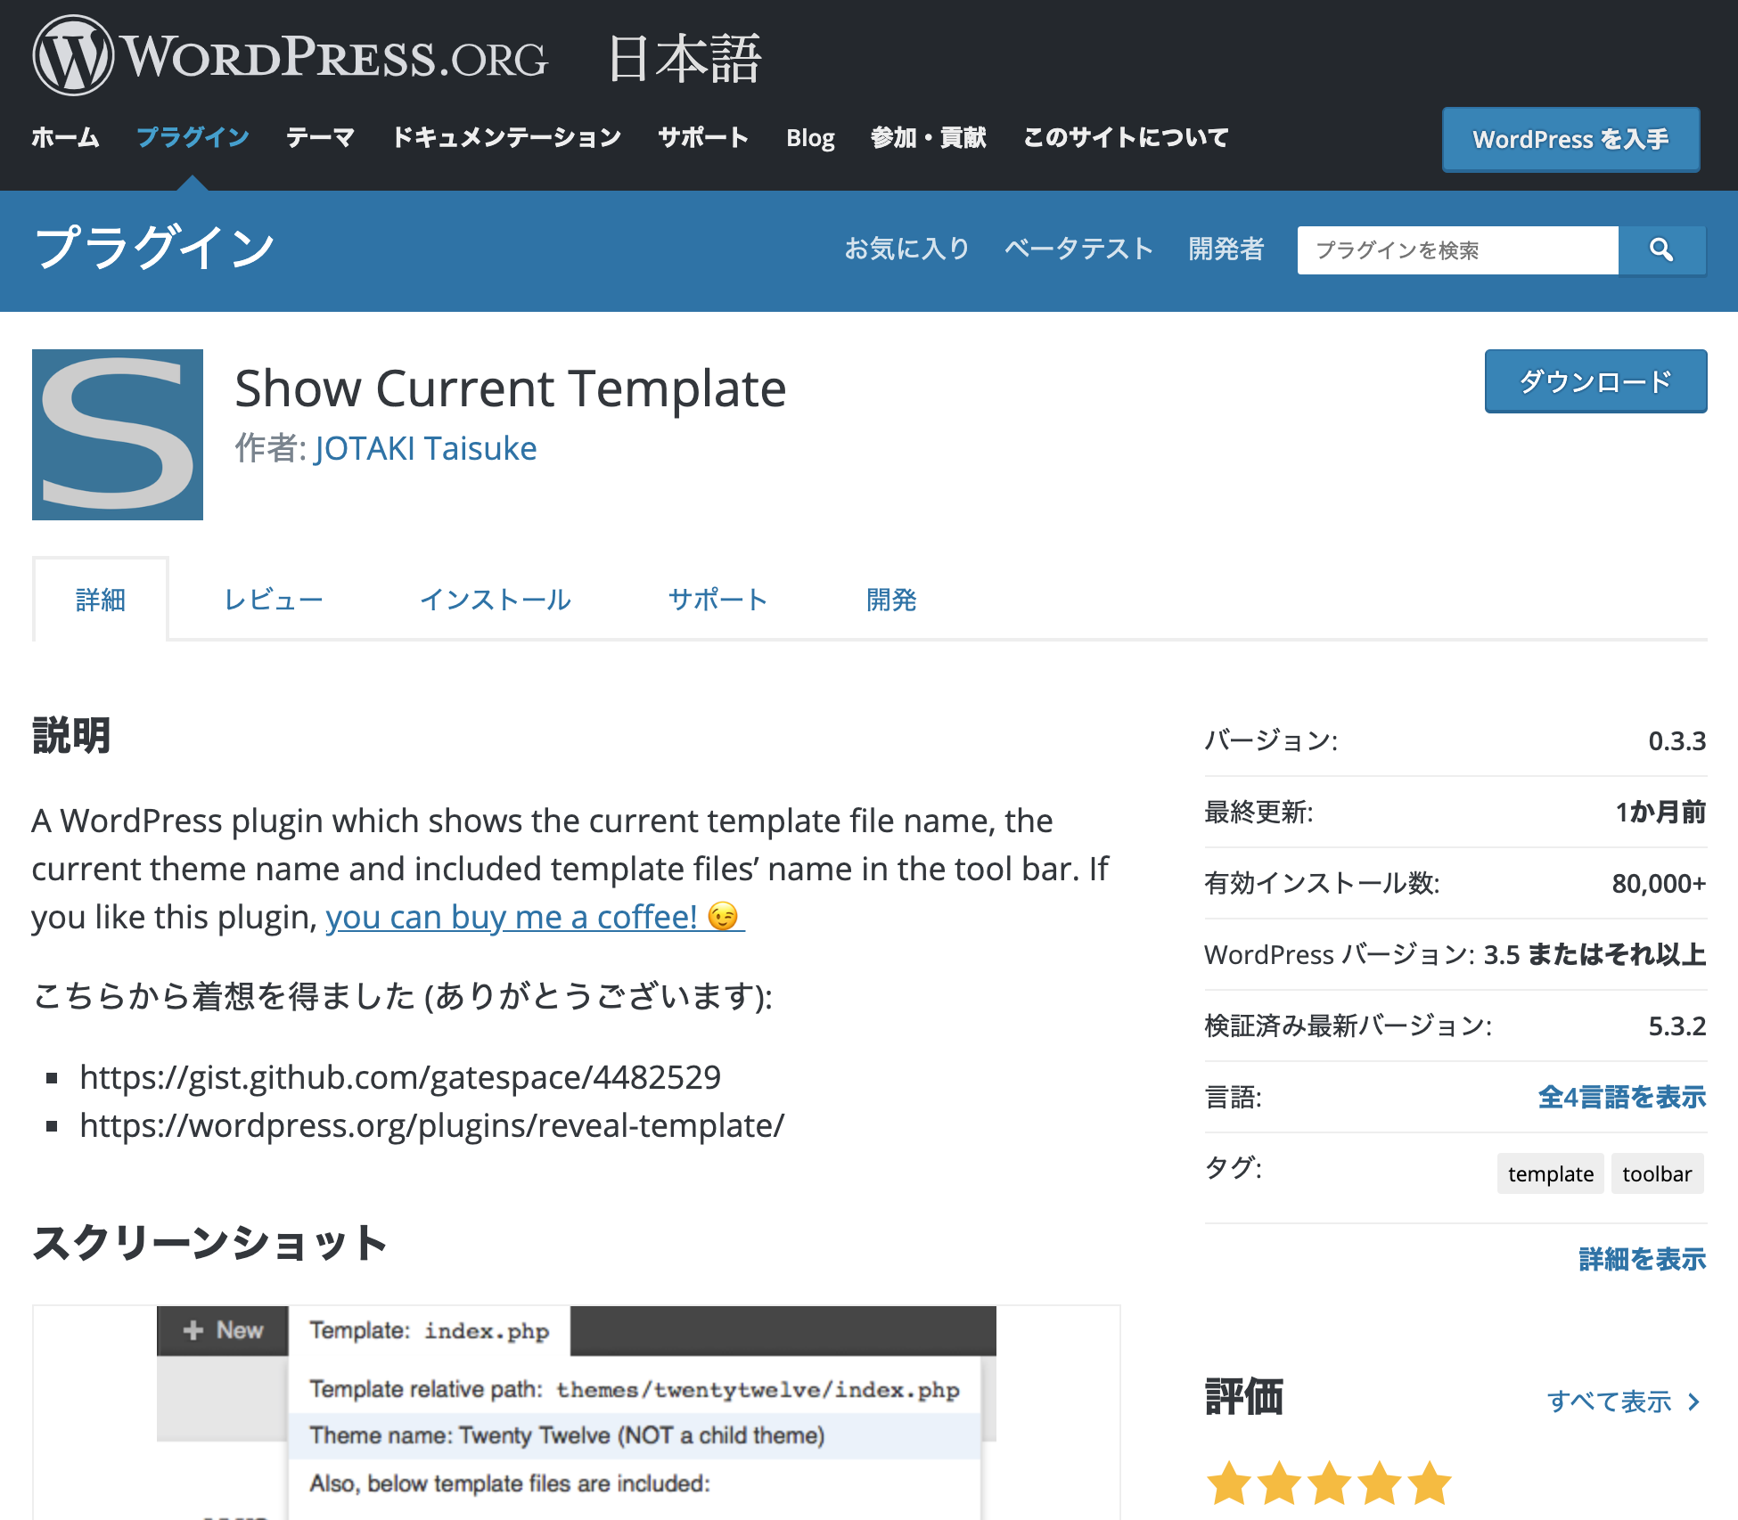Open the このサイトについて nav item
1738x1520 pixels.
coord(1126,137)
